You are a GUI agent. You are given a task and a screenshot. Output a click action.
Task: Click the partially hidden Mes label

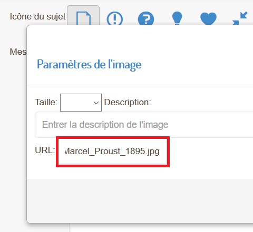18,52
